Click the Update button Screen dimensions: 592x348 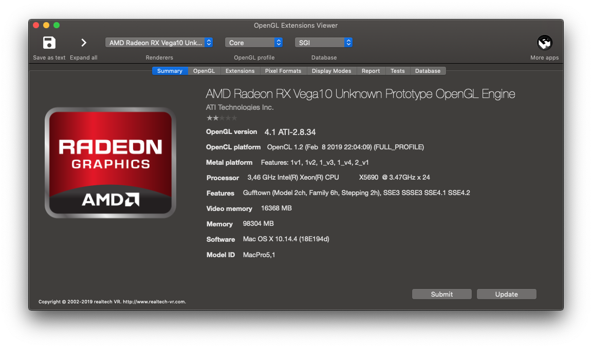click(x=506, y=294)
